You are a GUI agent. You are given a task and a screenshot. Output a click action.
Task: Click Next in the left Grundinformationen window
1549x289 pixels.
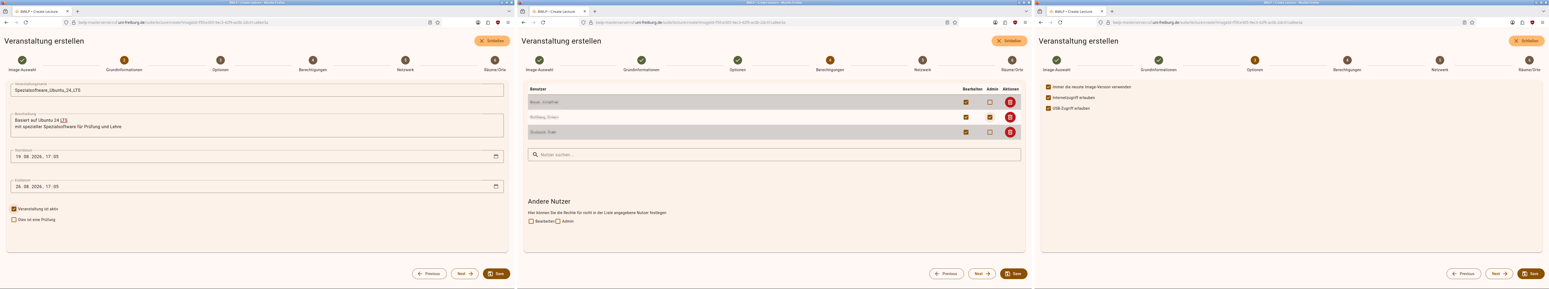(x=465, y=273)
